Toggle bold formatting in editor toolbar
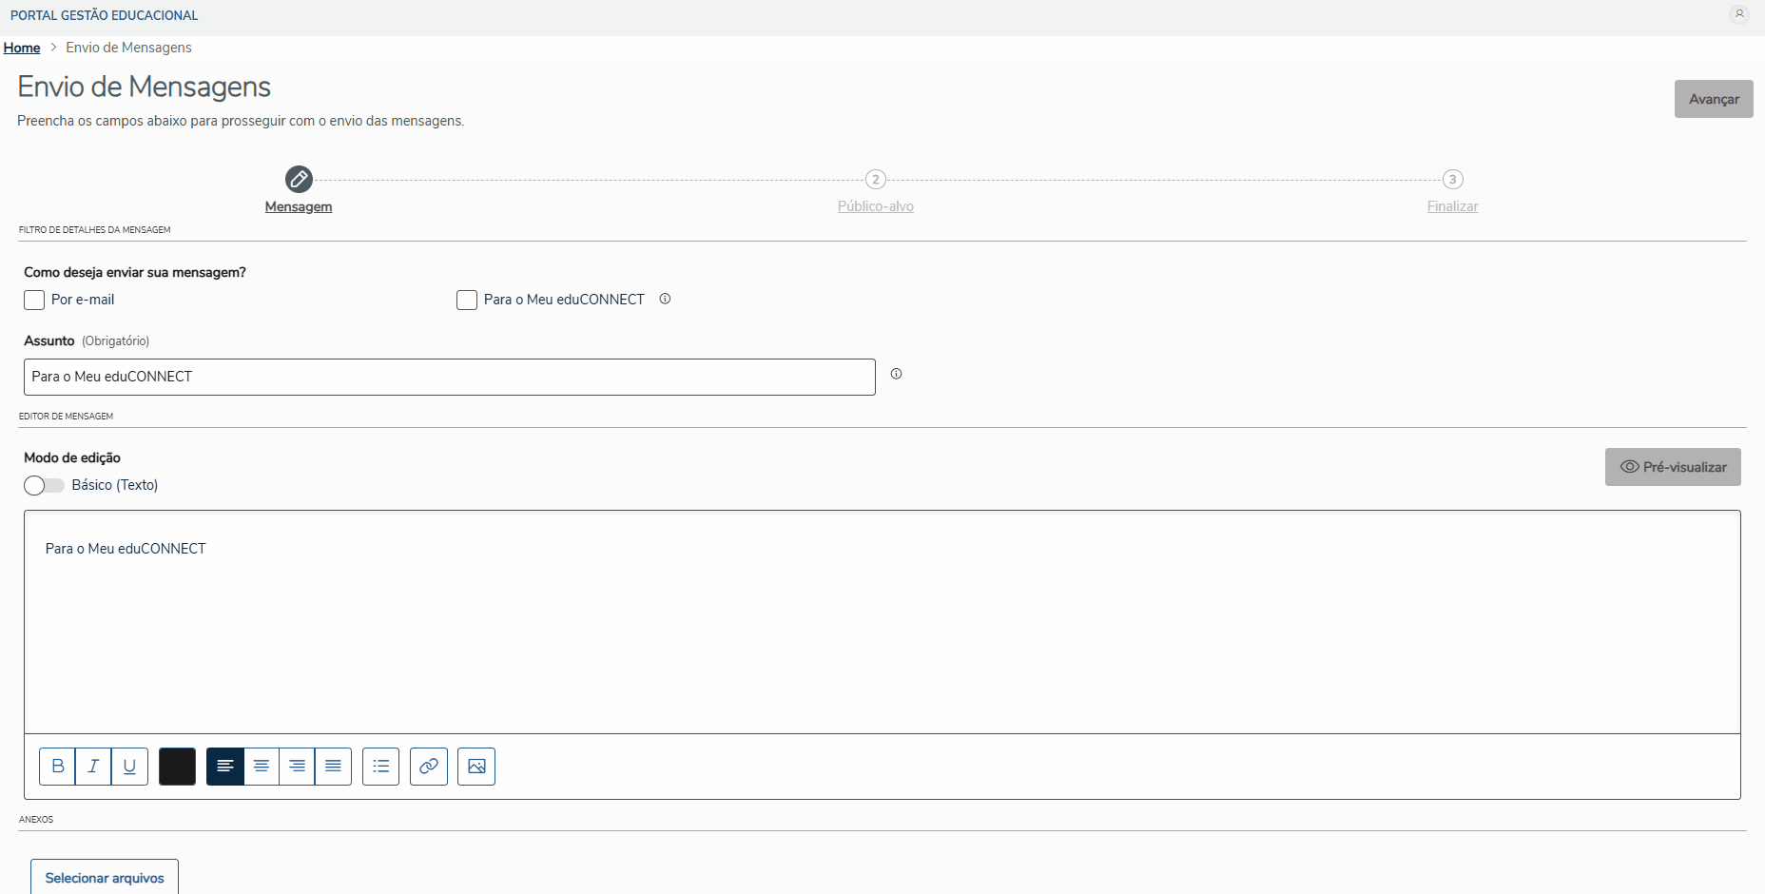 tap(57, 767)
